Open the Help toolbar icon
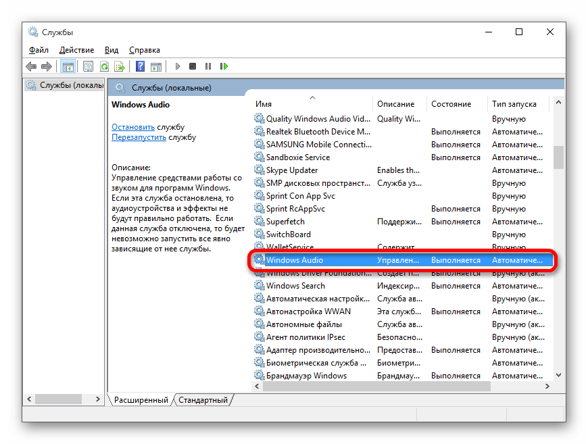Image resolution: width=588 pixels, height=444 pixels. (141, 66)
